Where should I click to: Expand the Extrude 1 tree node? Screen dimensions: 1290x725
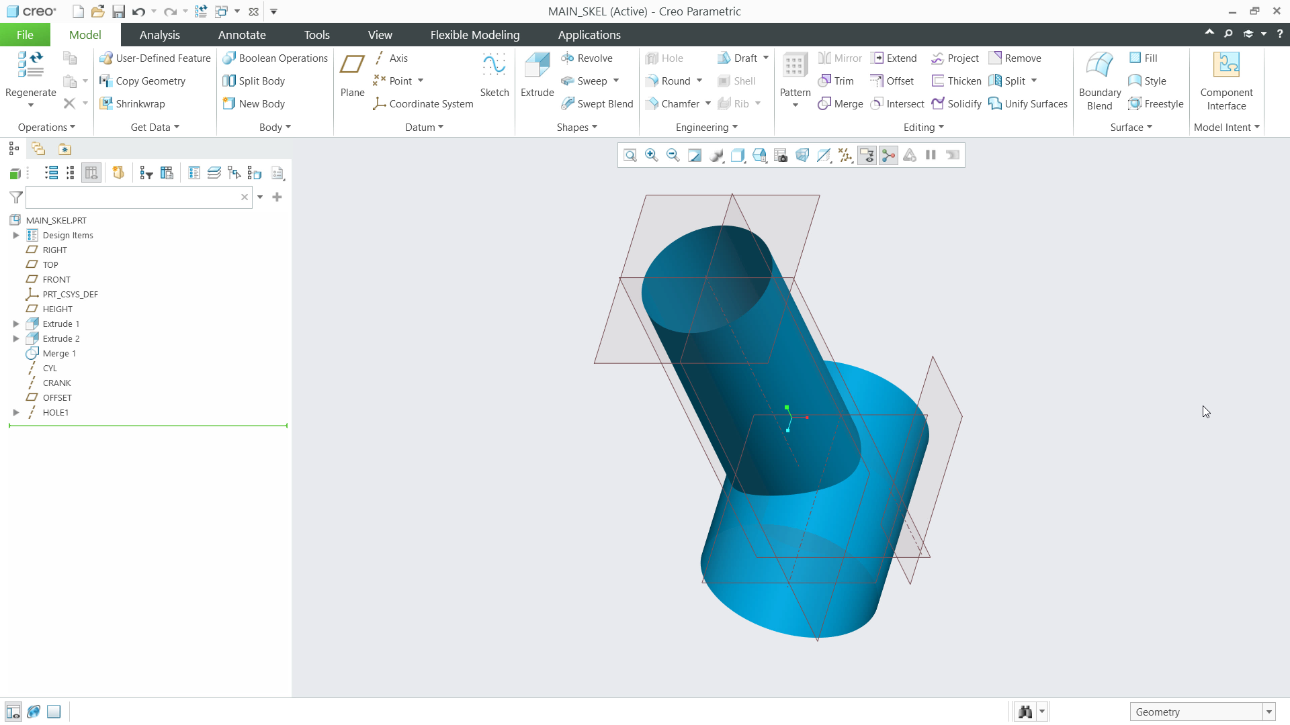pyautogui.click(x=16, y=324)
